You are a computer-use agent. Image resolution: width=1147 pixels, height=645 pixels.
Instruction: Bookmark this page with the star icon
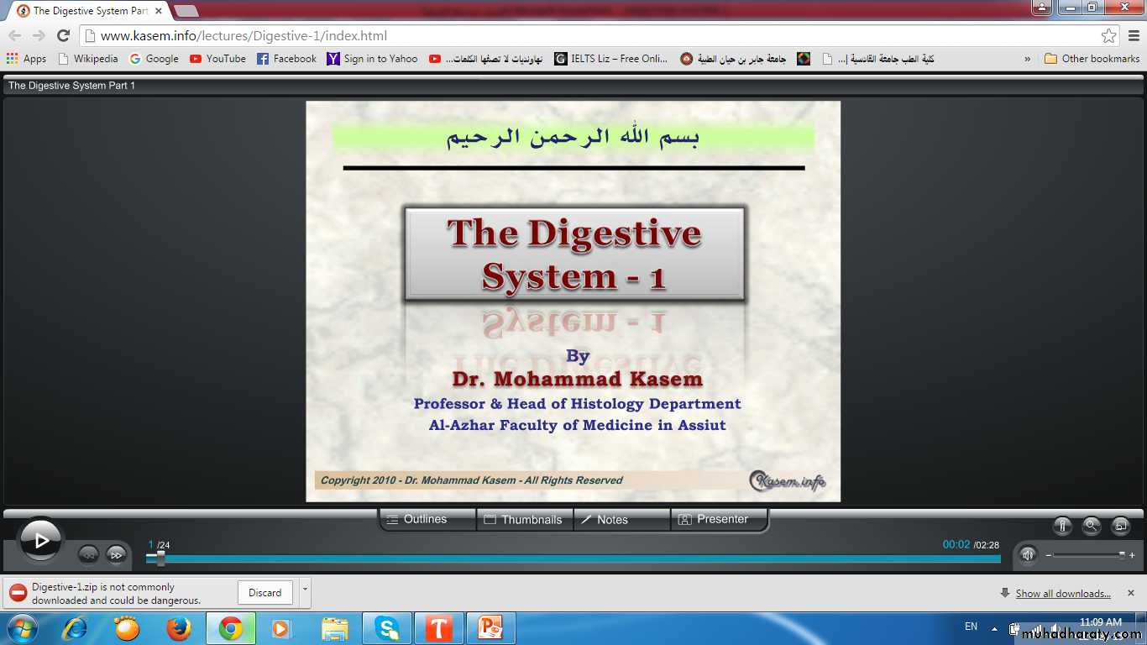pyautogui.click(x=1109, y=36)
